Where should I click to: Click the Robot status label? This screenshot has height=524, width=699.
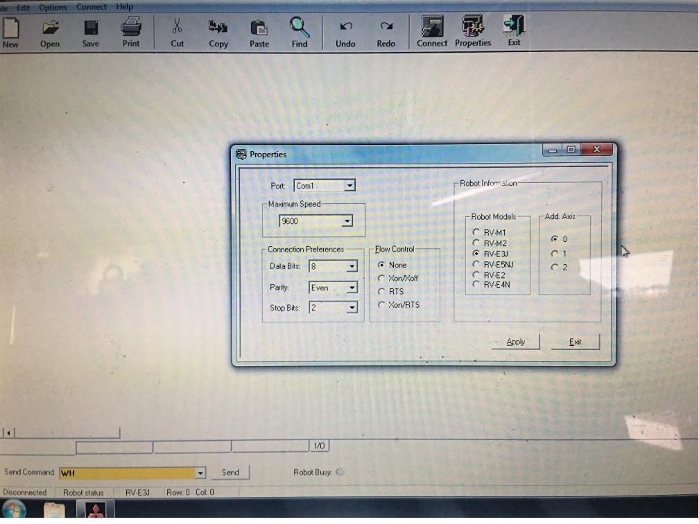click(x=83, y=492)
